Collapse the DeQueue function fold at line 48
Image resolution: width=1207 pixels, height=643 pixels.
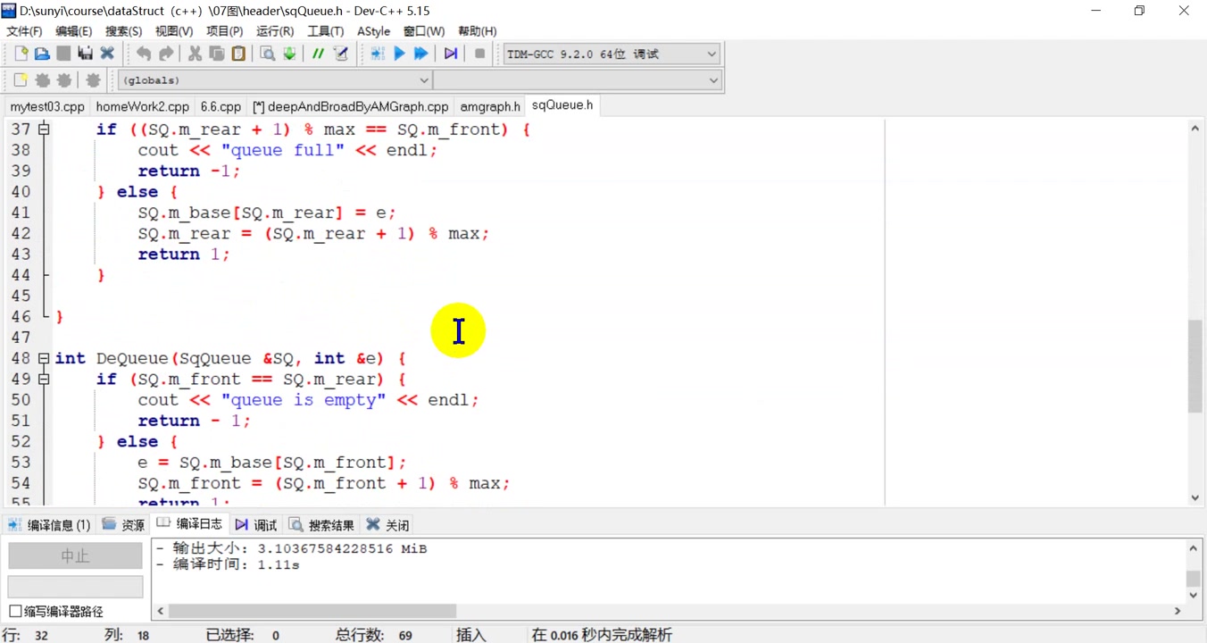pyautogui.click(x=44, y=358)
